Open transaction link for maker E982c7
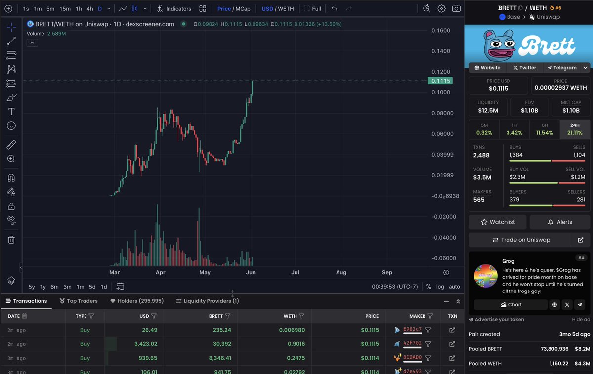593x374 pixels. [452, 330]
